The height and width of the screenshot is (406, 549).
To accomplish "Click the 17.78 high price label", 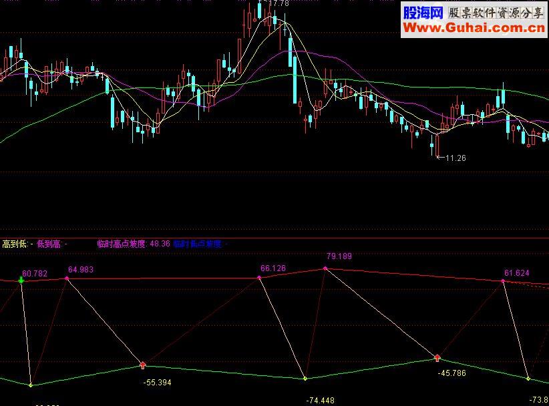I will coord(279,3).
